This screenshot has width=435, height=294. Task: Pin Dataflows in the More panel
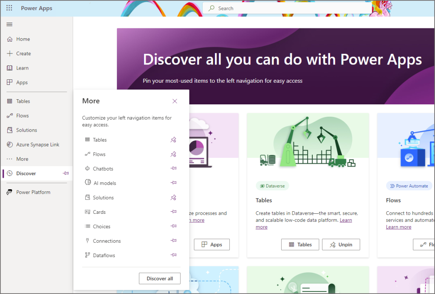pos(173,255)
